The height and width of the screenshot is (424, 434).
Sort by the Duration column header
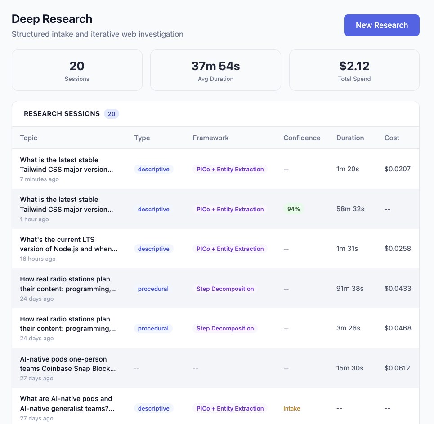pos(350,138)
